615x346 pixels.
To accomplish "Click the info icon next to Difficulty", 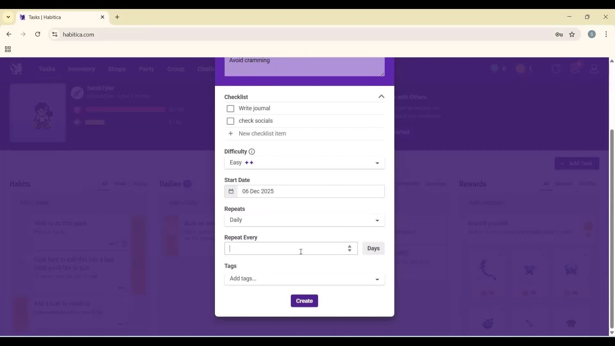I will 252,152.
